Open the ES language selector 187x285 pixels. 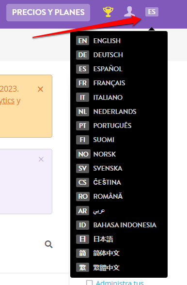pos(152,12)
